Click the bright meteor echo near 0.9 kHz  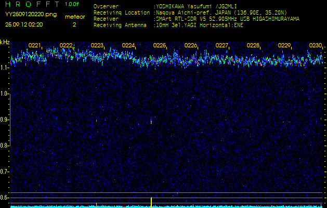coord(151,121)
